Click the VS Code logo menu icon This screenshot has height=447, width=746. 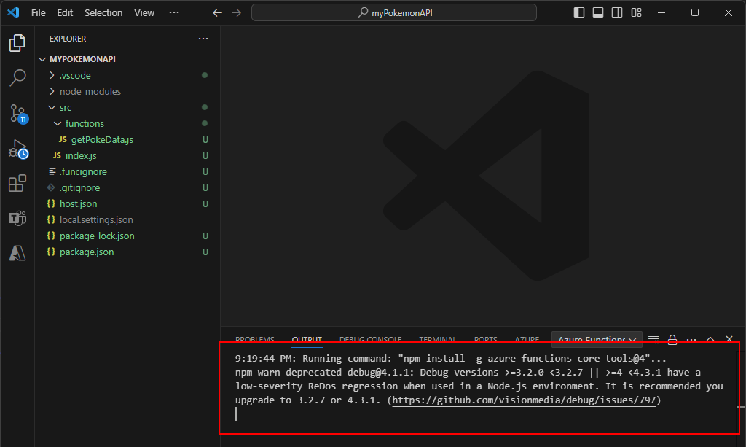pyautogui.click(x=13, y=12)
